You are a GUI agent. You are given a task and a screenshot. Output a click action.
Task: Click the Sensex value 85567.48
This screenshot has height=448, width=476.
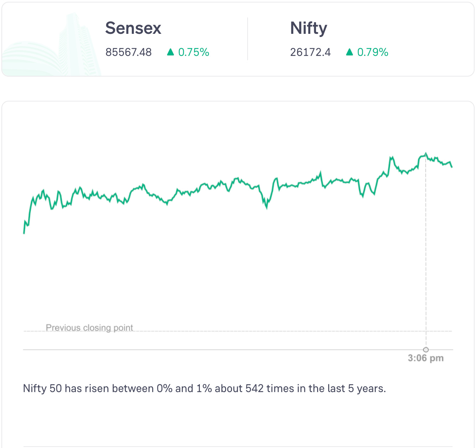click(x=129, y=52)
